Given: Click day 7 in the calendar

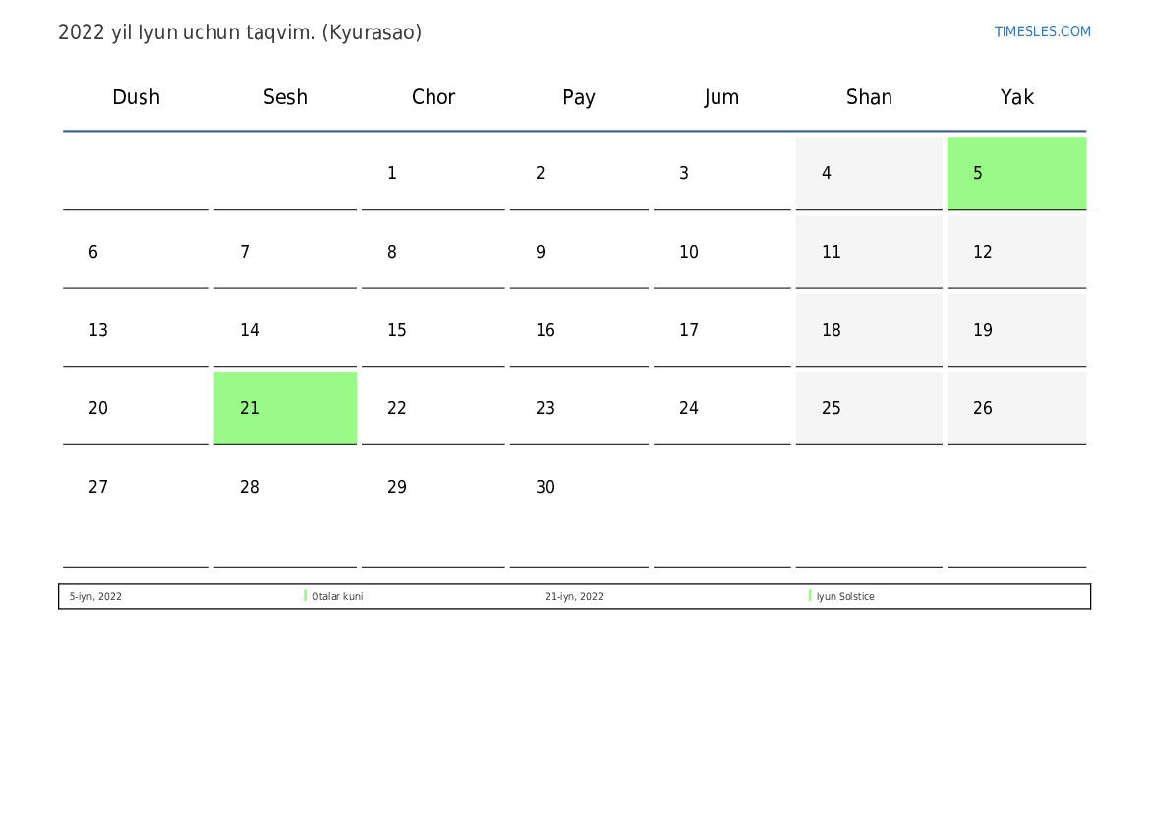Looking at the screenshot, I should (x=285, y=253).
